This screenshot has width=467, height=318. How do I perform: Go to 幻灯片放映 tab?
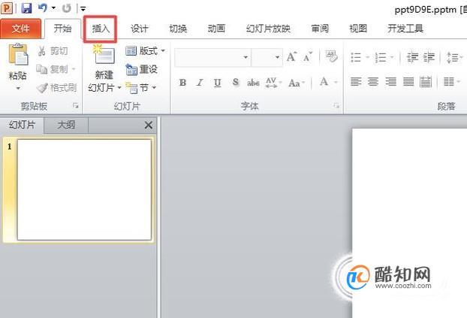coord(268,29)
